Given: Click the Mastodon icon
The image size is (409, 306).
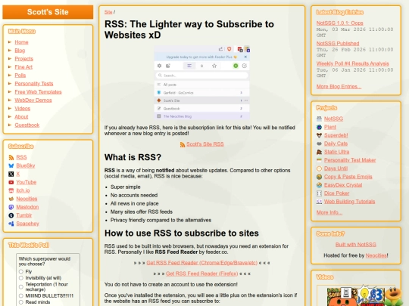Looking at the screenshot, I should (11, 207).
